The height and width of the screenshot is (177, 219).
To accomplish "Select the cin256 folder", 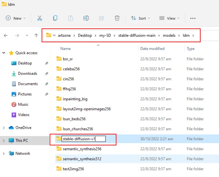I will 68,79.
